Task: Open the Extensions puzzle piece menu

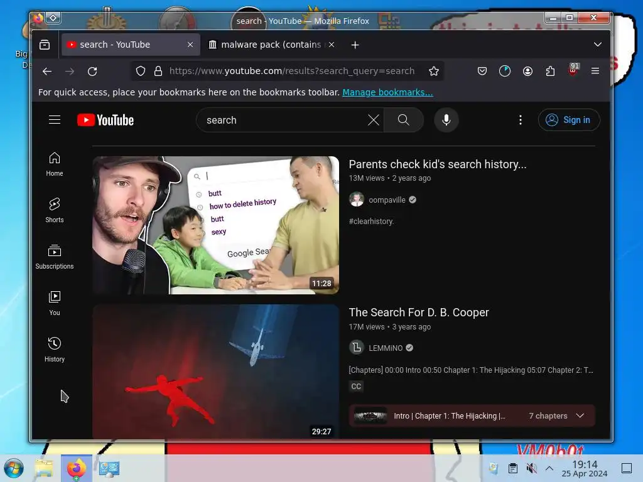Action: pos(550,72)
